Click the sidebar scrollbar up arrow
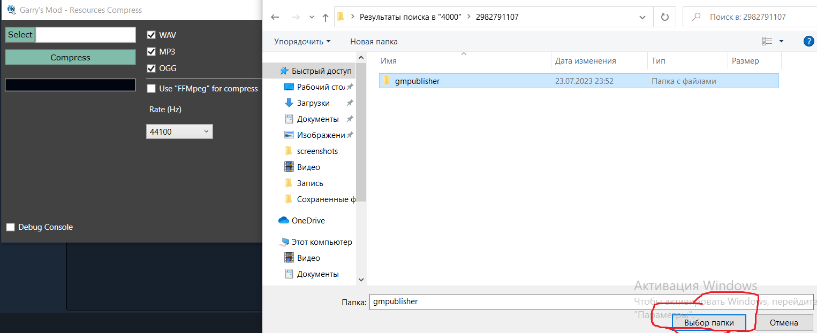This screenshot has height=333, width=817. tap(361, 57)
